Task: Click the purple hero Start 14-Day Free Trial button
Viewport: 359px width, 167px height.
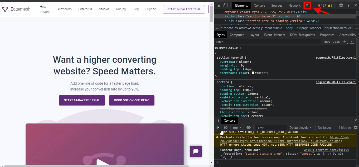Action: (x=82, y=100)
